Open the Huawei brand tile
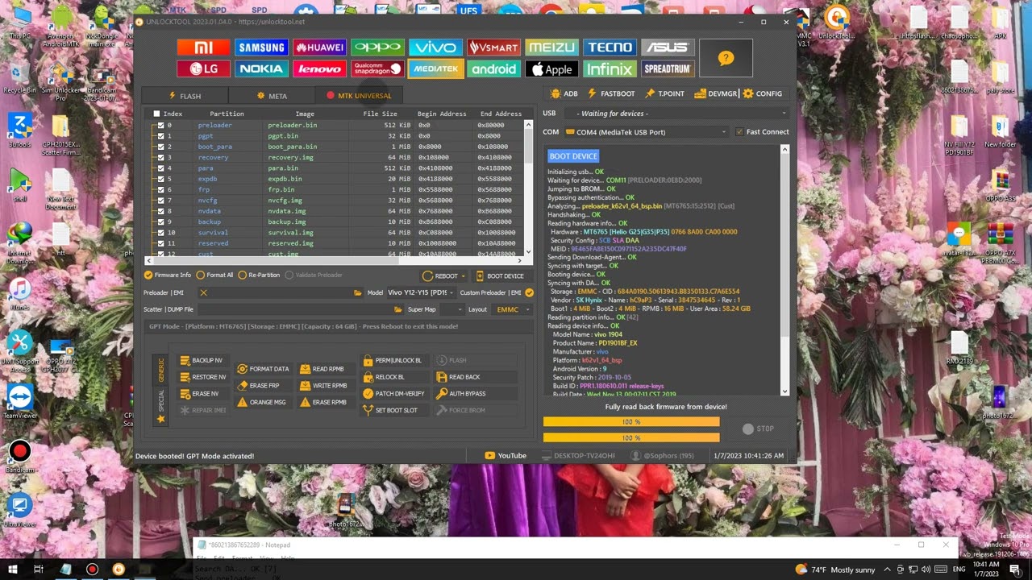Viewport: 1032px width, 580px height. (x=319, y=48)
